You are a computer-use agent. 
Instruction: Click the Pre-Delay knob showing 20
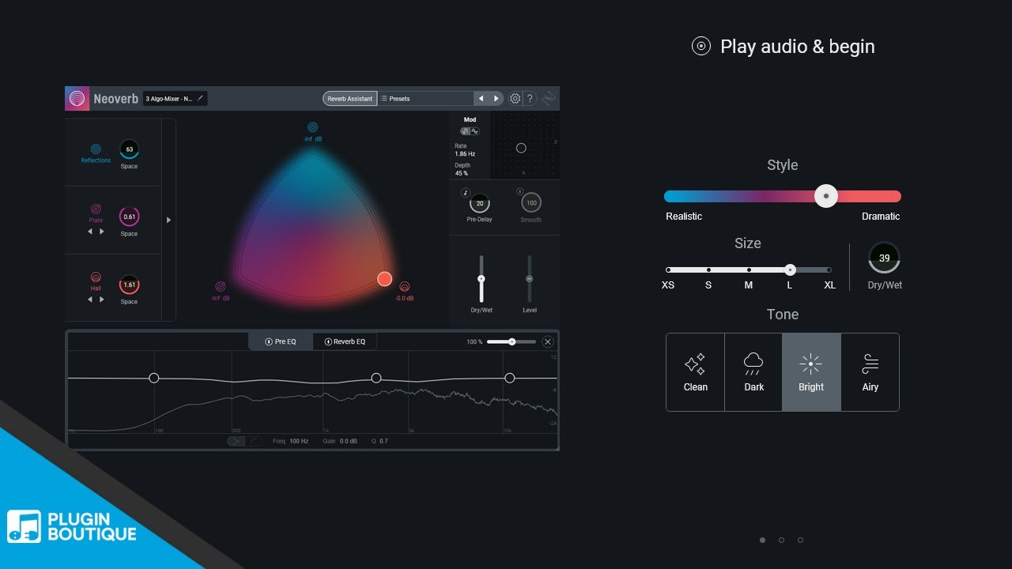pos(480,203)
